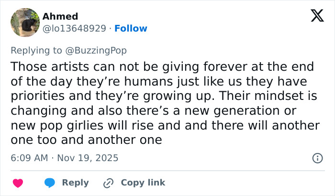
Task: Open Ahmed's profile picture
Action: pos(25,22)
